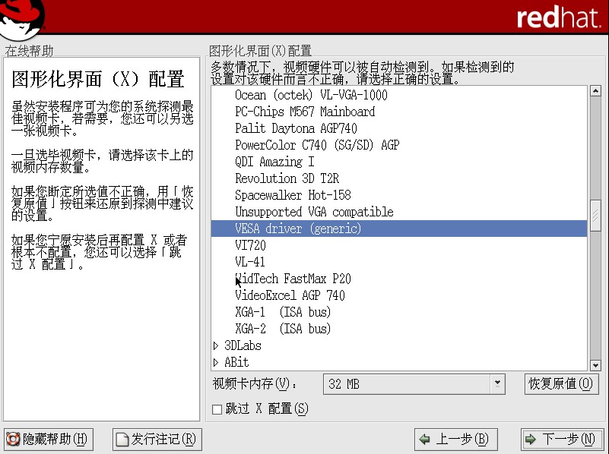The width and height of the screenshot is (609, 454).
Task: Expand the ABit tree node
Action: 216,362
